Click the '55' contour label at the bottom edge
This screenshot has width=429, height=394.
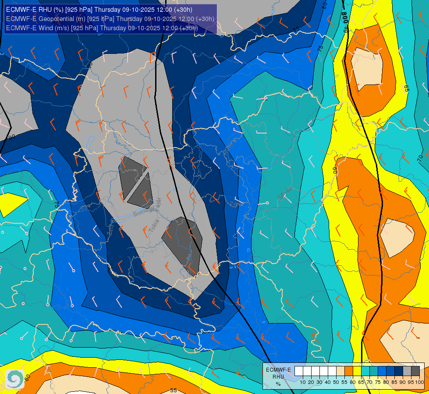pyautogui.click(x=174, y=390)
